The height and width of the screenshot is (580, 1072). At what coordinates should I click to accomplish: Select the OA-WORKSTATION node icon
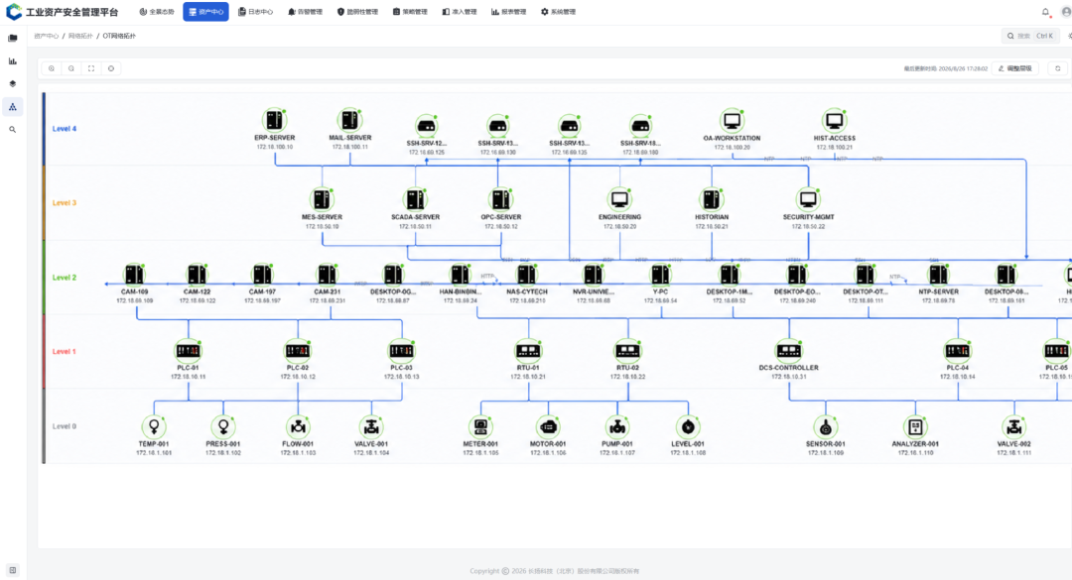(732, 121)
